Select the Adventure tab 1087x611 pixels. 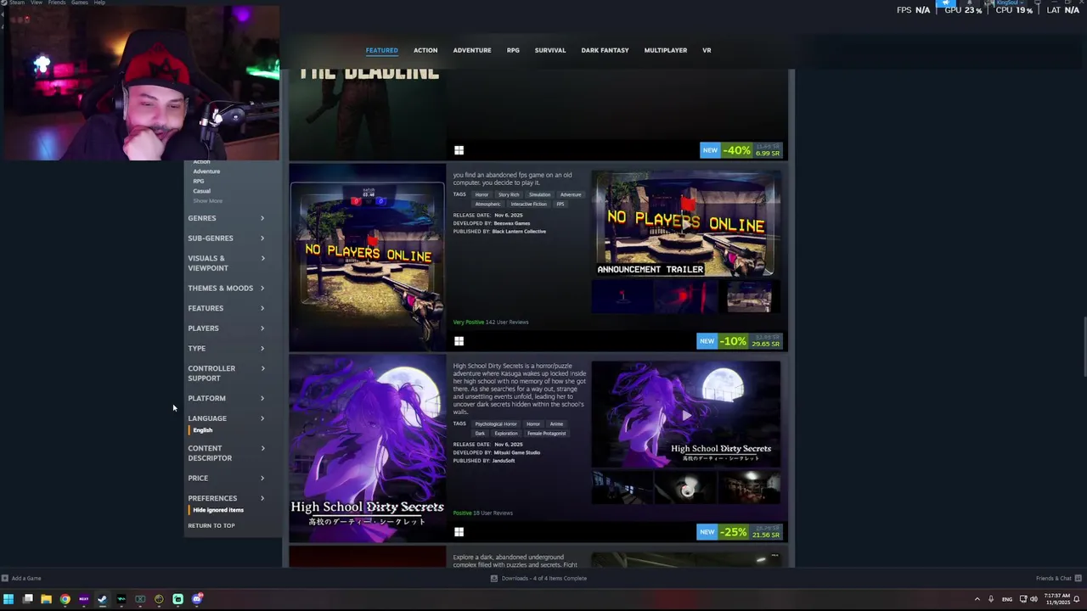click(472, 50)
